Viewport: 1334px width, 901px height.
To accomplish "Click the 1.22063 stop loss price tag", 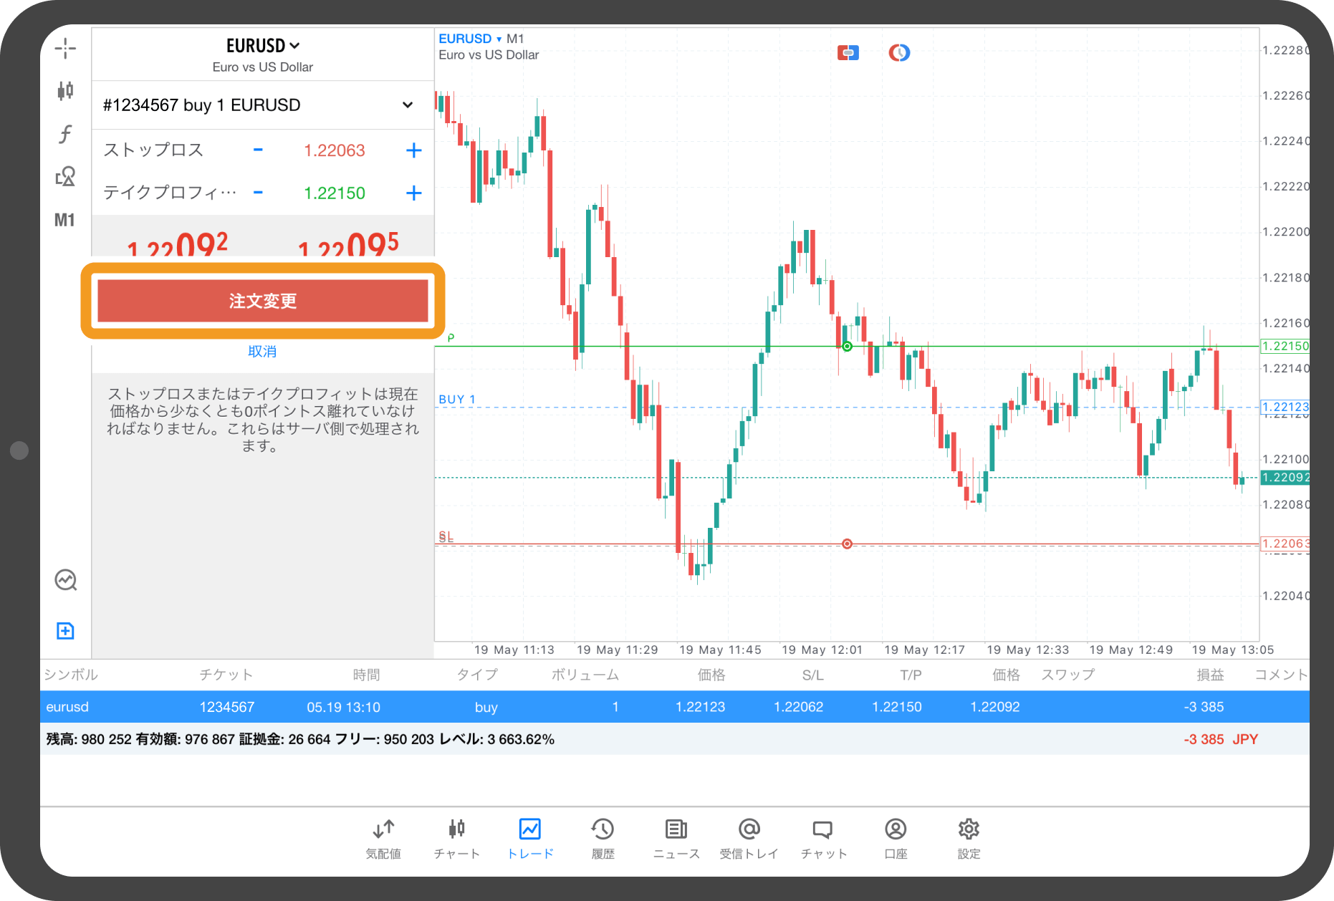I will pos(1285,544).
